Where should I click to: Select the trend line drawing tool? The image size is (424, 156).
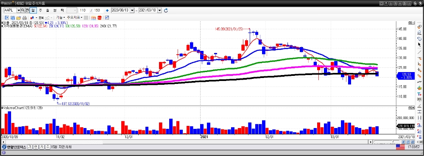(419, 52)
